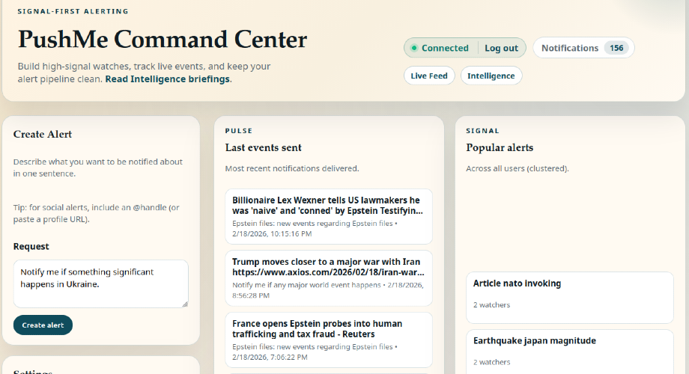
Task: Click the textarea resize handle in Request box
Action: pyautogui.click(x=184, y=304)
